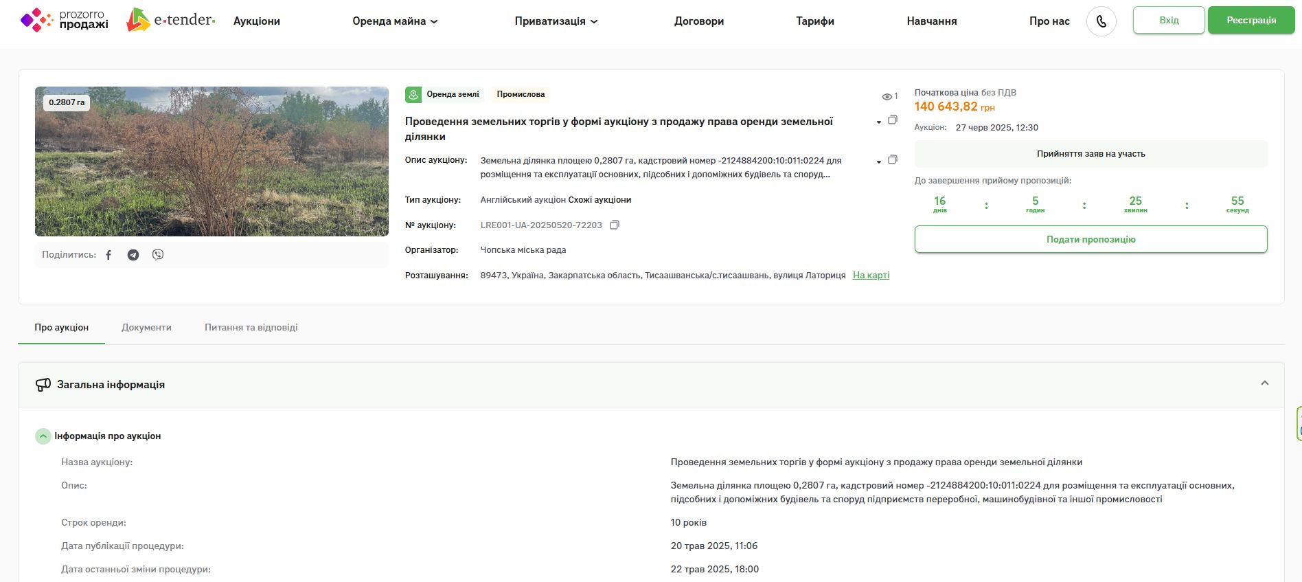
Task: Copy the auction description text
Action: pos(893,159)
